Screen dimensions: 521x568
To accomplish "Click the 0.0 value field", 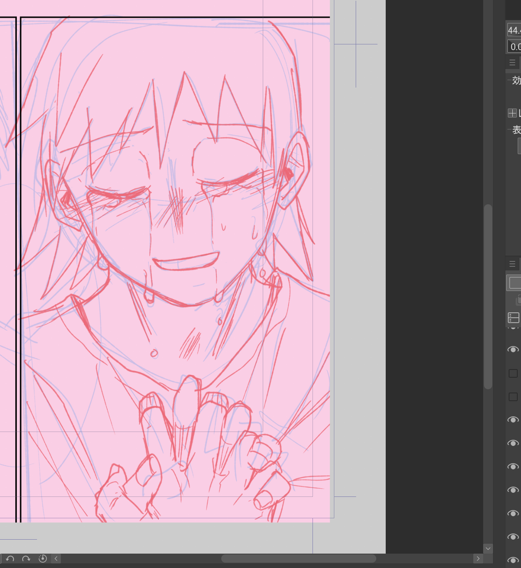I will click(515, 46).
